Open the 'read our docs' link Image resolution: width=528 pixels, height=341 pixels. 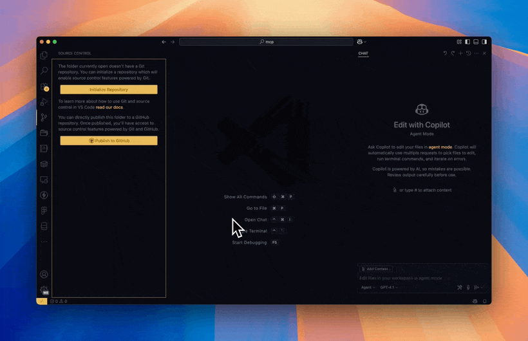(x=109, y=107)
